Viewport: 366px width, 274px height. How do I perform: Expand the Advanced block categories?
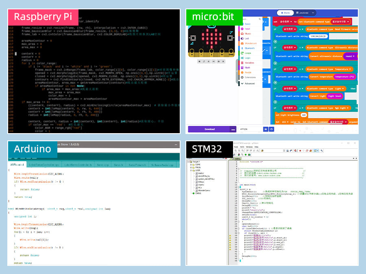[249, 83]
